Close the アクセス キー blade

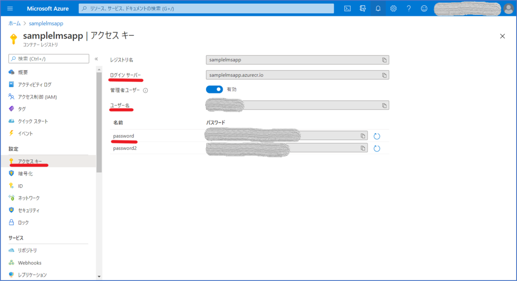(502, 36)
